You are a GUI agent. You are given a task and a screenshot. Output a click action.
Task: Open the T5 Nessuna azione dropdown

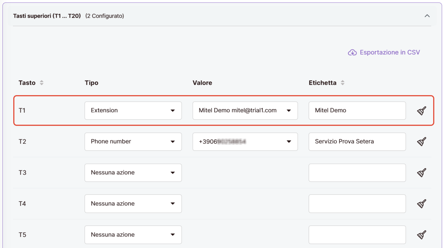133,234
